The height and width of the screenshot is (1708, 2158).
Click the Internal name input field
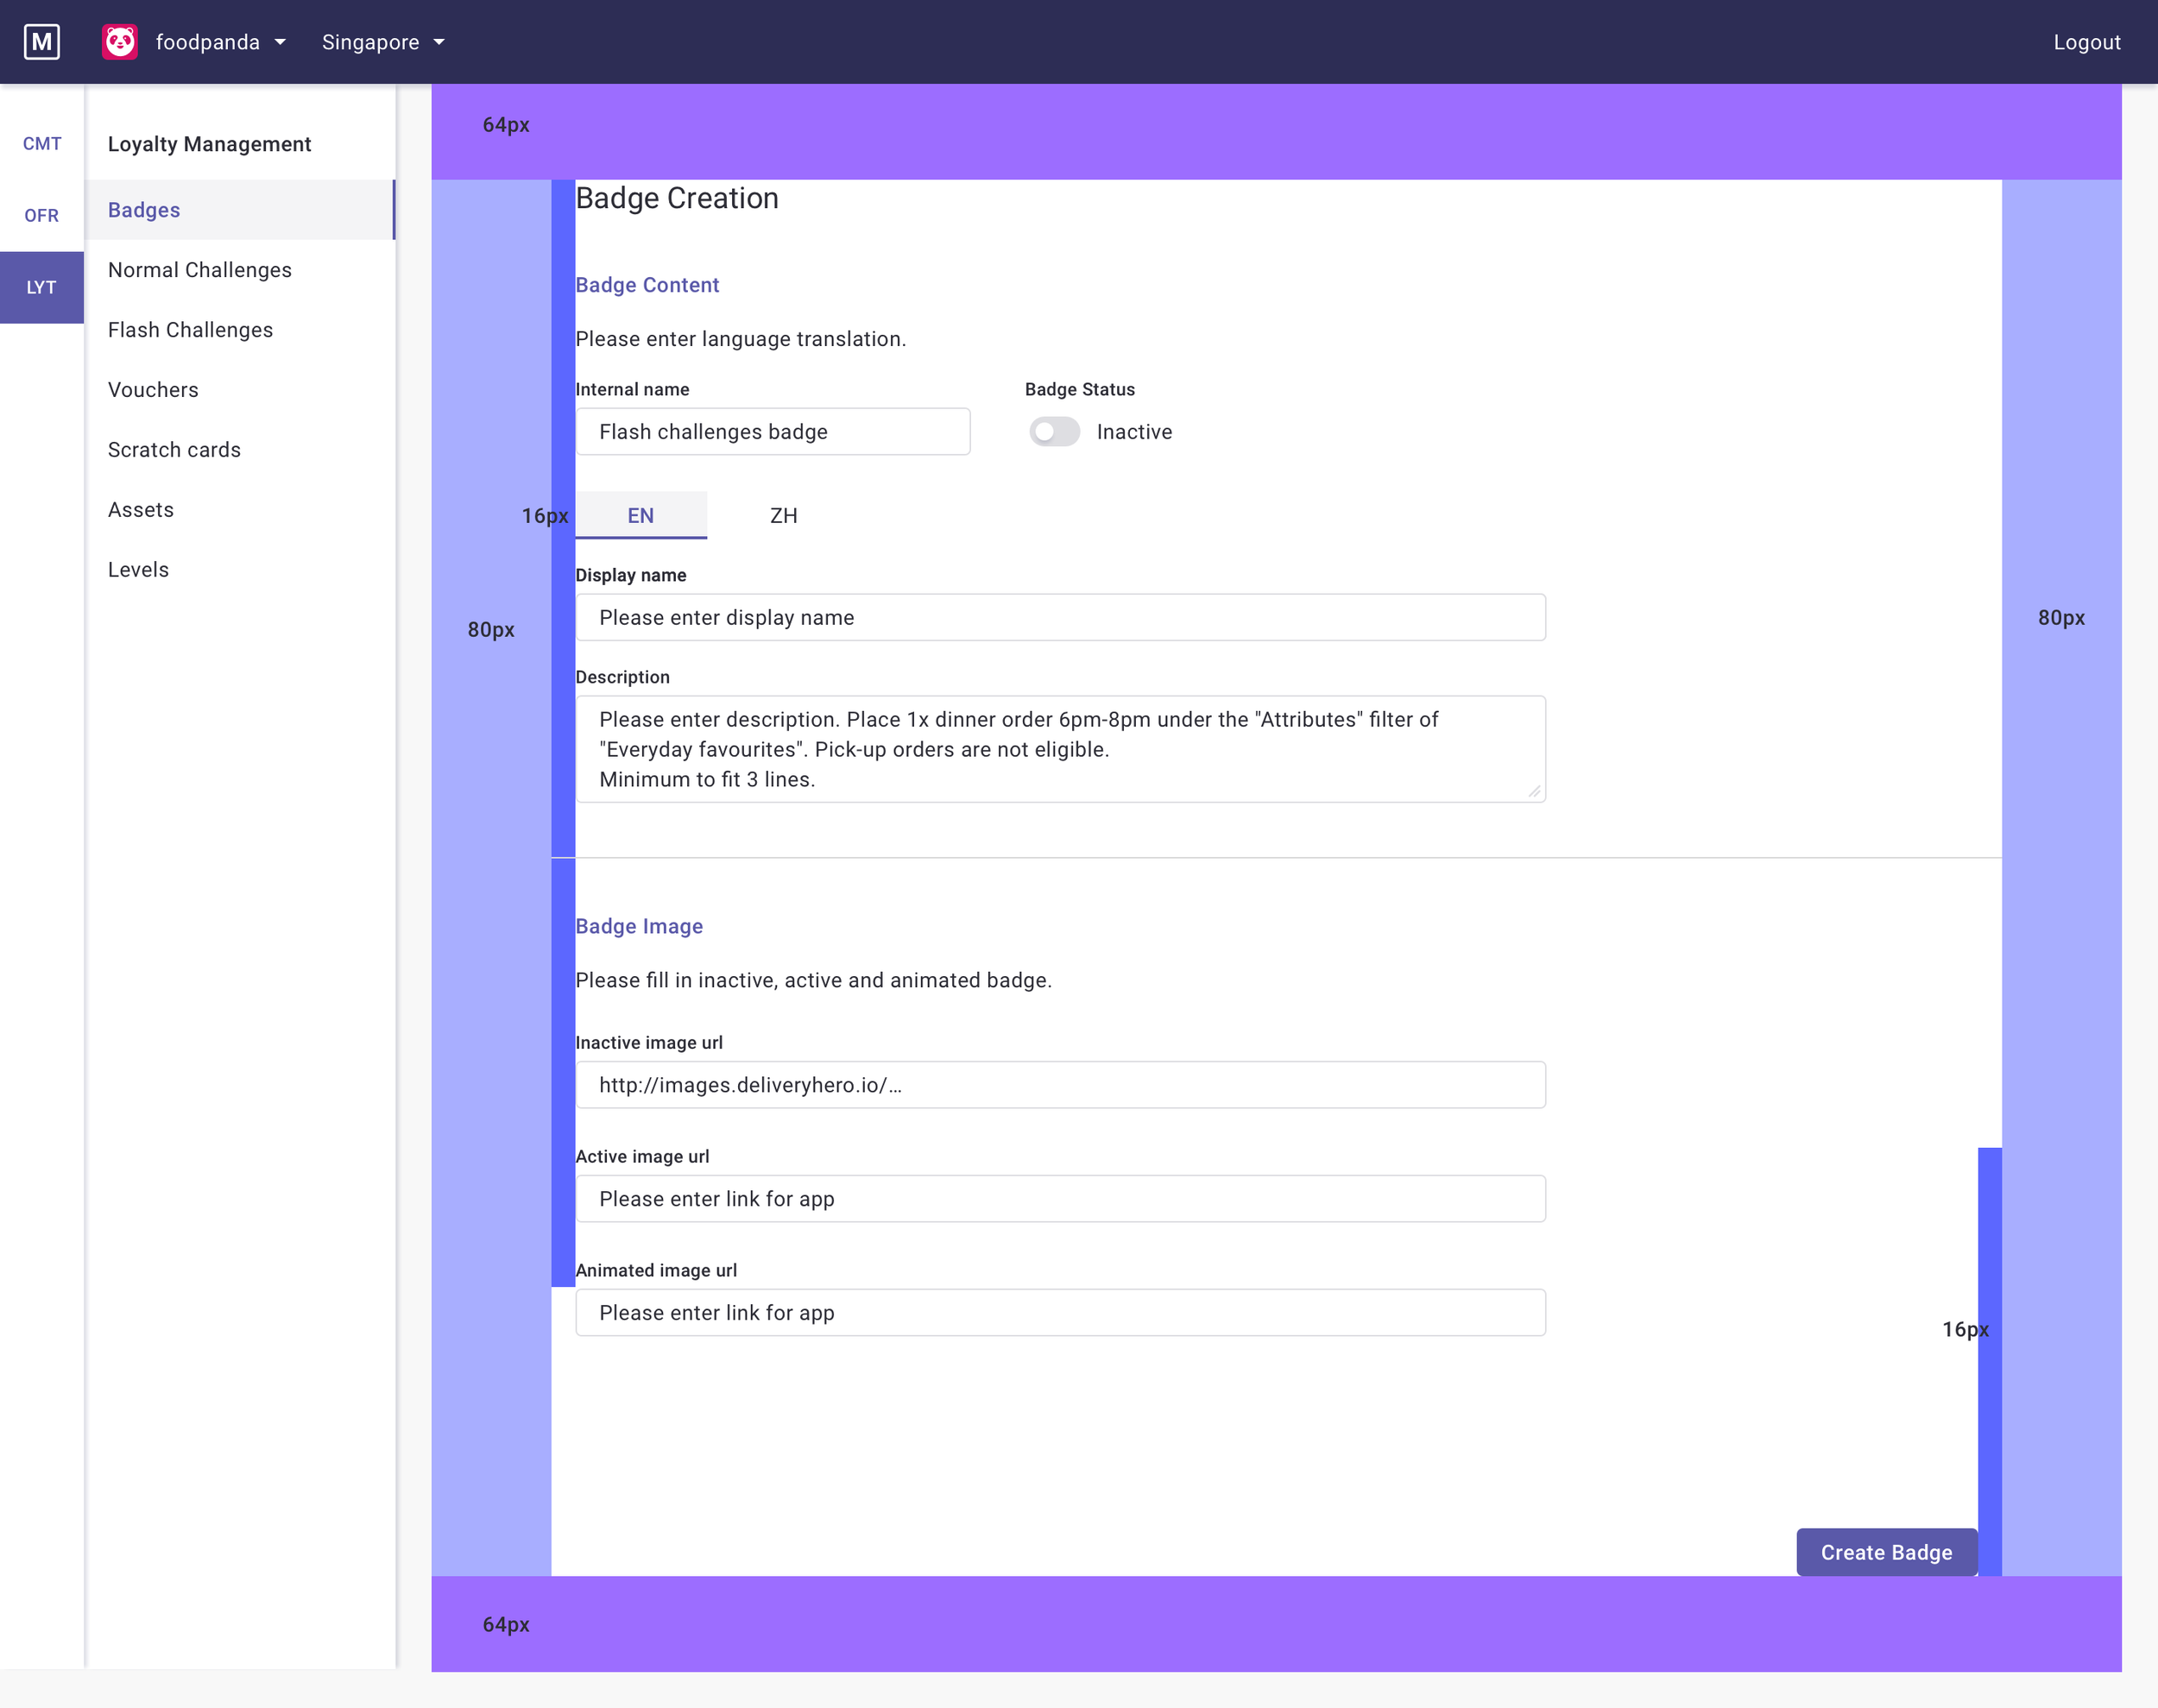point(772,432)
